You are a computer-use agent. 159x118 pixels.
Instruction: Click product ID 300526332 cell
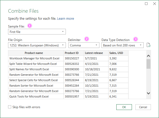coord(74,64)
